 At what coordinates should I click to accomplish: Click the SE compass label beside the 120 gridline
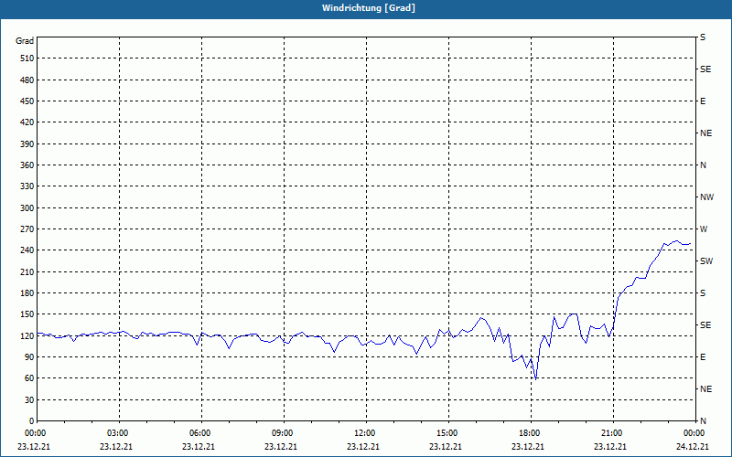(705, 325)
